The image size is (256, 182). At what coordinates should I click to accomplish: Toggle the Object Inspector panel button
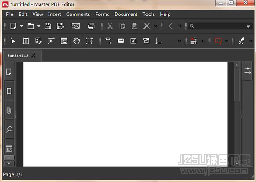(247, 71)
